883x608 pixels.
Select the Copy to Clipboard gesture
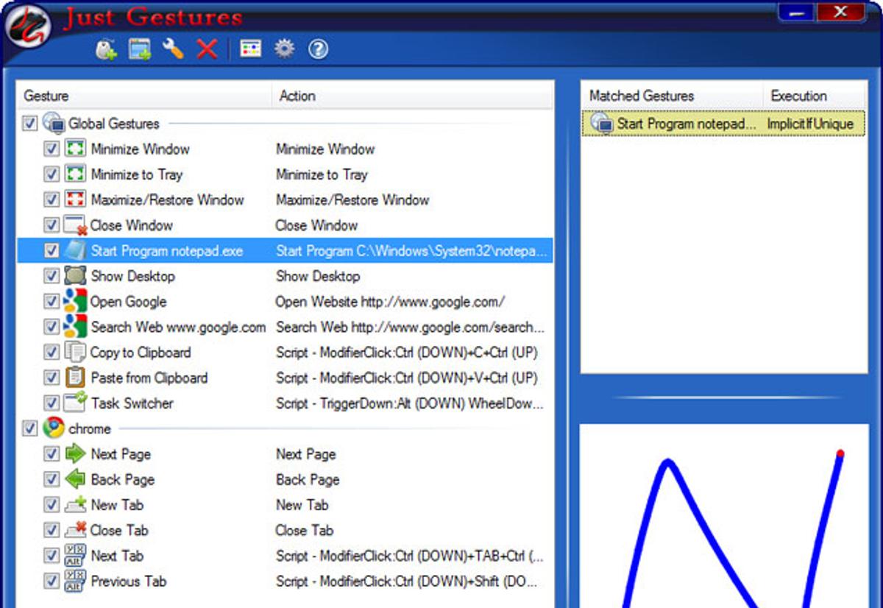pos(141,353)
